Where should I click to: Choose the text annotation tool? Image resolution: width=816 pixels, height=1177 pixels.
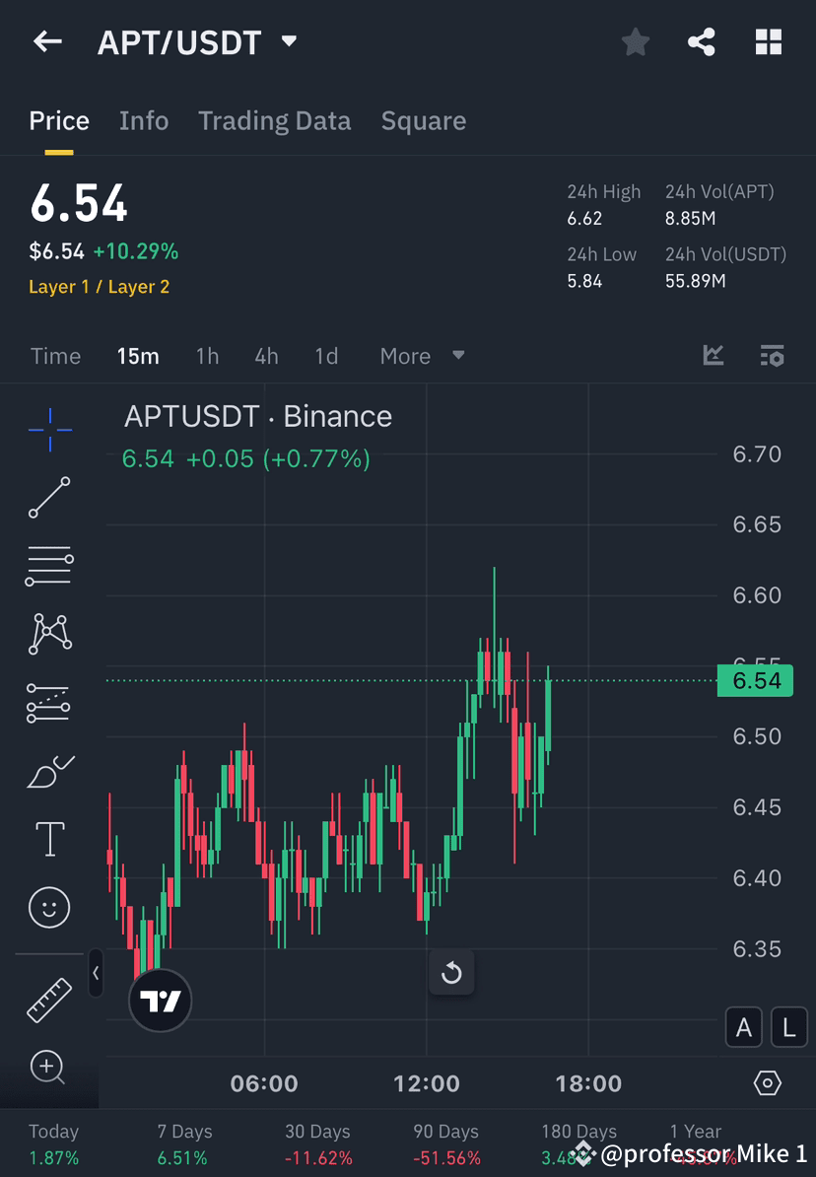point(49,838)
